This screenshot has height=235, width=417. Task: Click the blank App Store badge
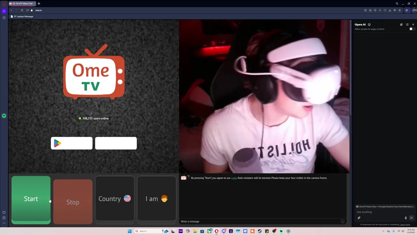coord(116,143)
